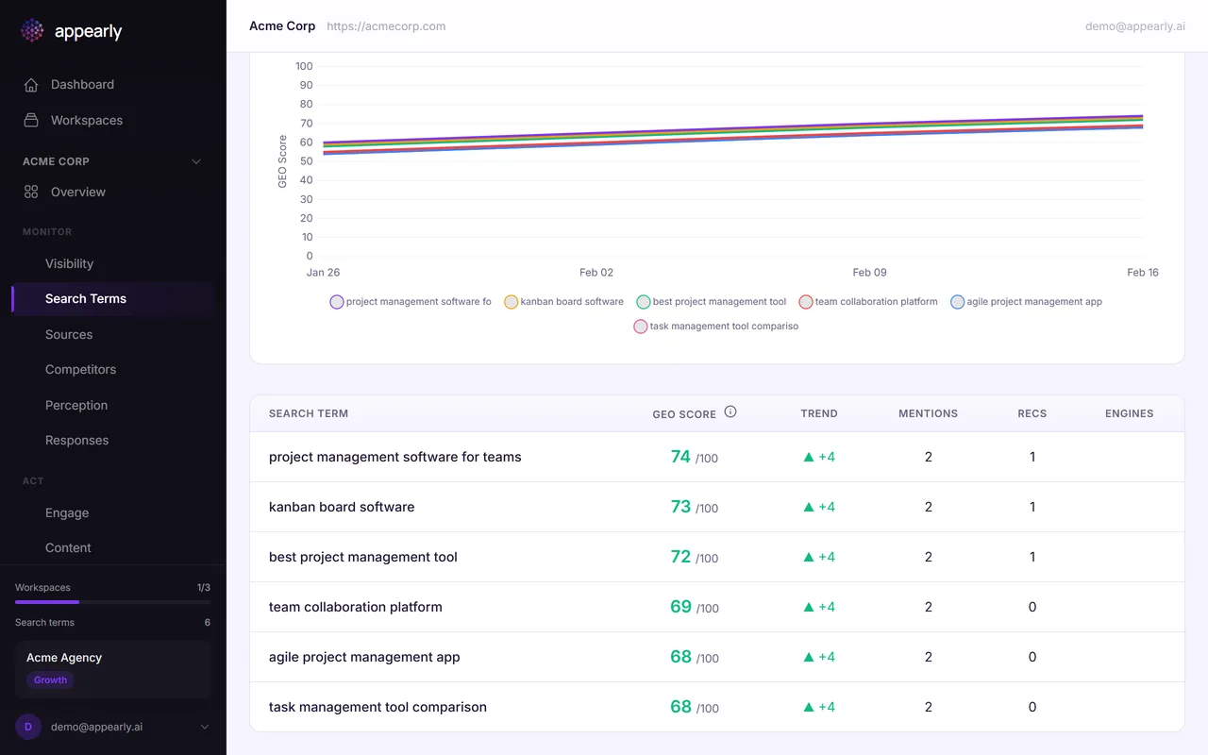Image resolution: width=1208 pixels, height=755 pixels.
Task: Click the Growth badge on Acme Agency
Action: coord(50,679)
